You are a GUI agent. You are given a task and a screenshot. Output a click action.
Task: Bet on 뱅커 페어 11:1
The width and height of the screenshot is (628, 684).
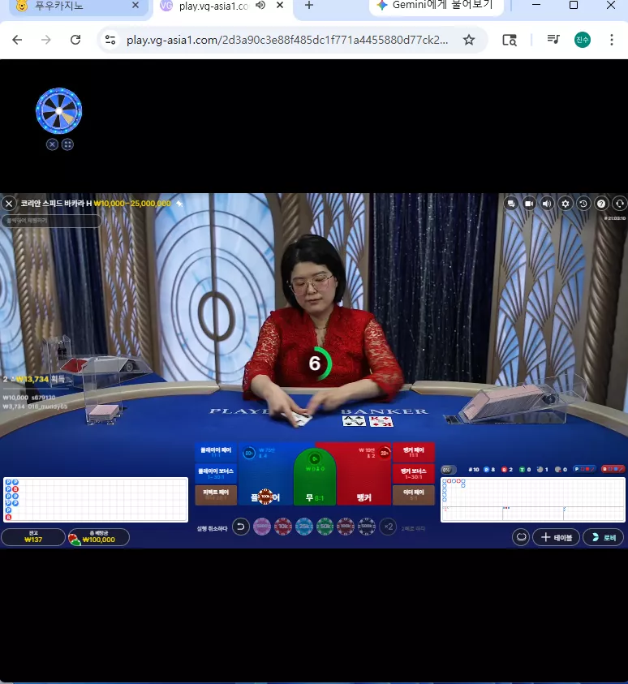pyautogui.click(x=414, y=452)
